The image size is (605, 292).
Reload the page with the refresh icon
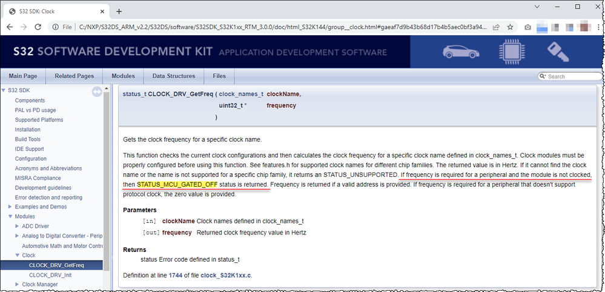[x=38, y=27]
